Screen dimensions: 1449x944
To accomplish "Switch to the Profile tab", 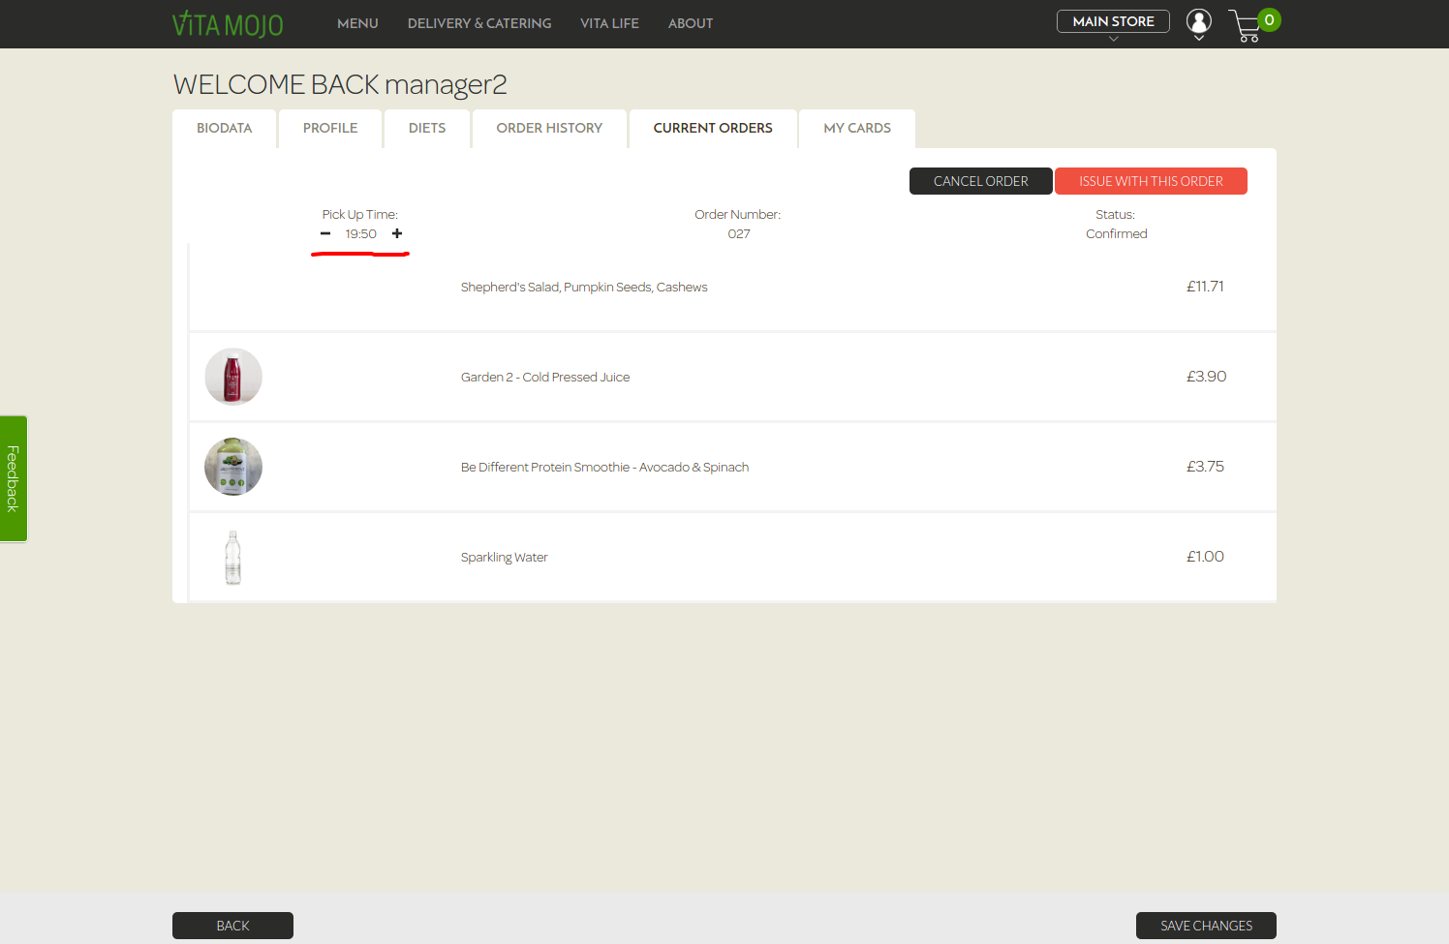I will (x=330, y=129).
